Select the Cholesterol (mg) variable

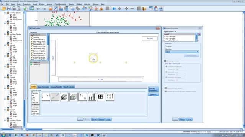pos(38,49)
